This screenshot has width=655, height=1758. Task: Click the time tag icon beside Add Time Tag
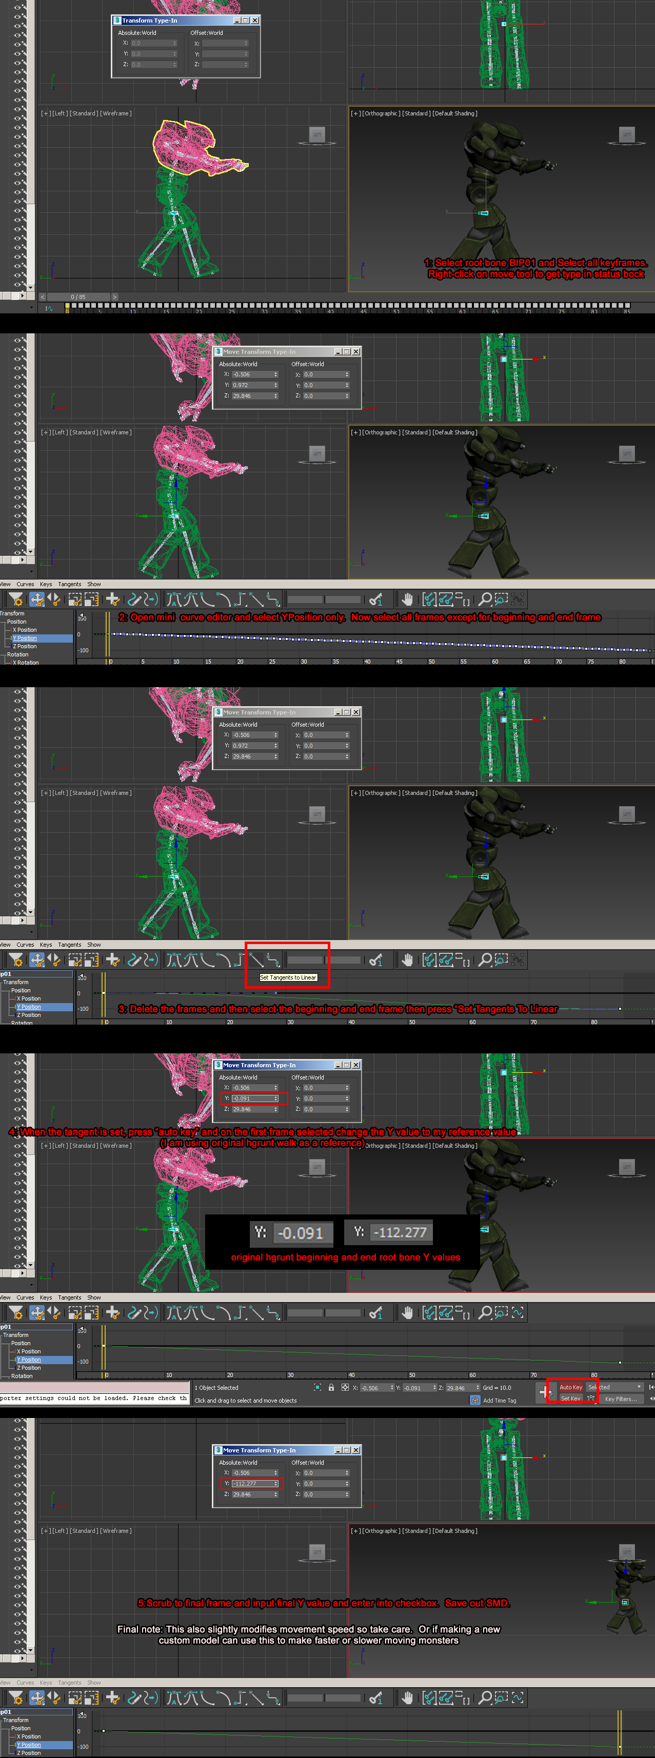click(475, 1401)
